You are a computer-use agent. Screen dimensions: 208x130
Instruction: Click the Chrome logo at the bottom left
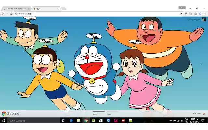[10, 113]
